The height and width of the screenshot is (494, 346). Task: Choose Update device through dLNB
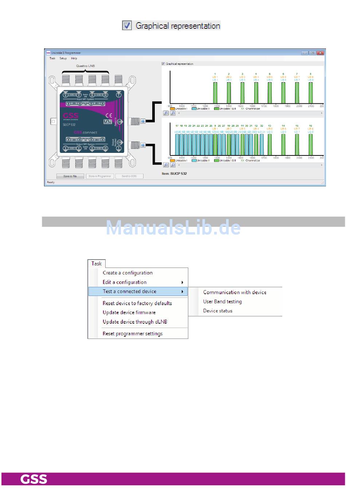135,322
